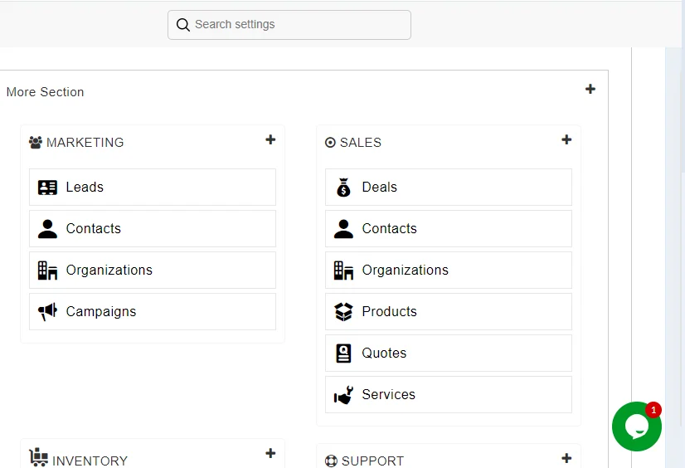Click the Deals money bag icon
Viewport: 685px width, 468px height.
tap(343, 188)
